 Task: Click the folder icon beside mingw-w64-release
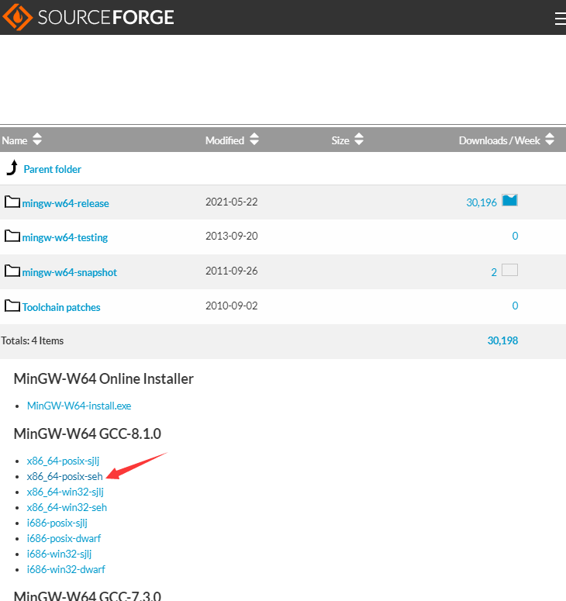(12, 202)
